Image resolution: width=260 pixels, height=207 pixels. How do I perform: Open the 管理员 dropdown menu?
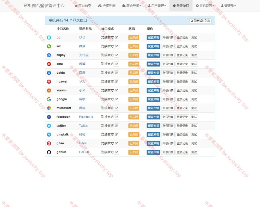pyautogui.click(x=229, y=6)
